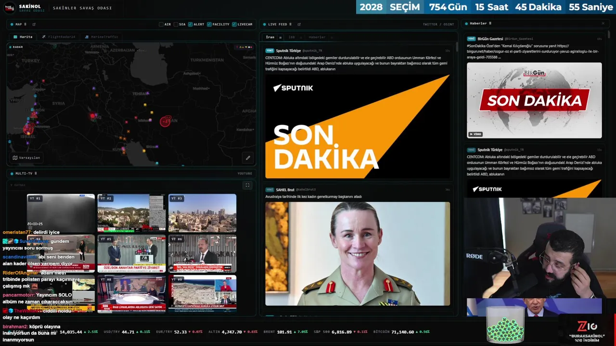Image resolution: width=616 pixels, height=346 pixels.
Task: Click the red alert marker in Iraq
Action: (92, 116)
